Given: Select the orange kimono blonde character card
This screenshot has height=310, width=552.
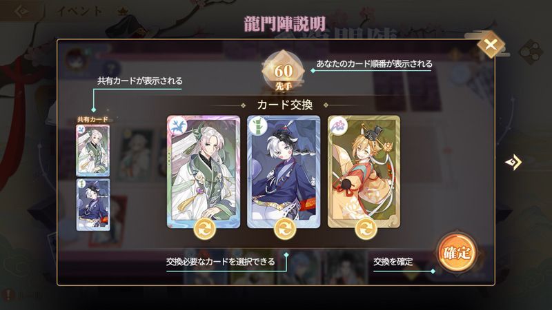Looking at the screenshot, I should (364, 172).
